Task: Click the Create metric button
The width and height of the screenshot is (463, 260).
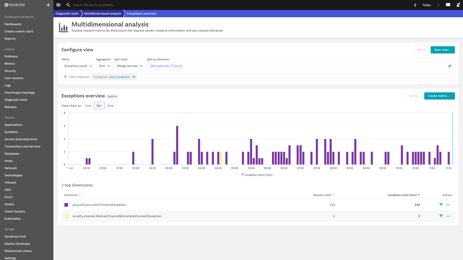Action: [x=439, y=96]
